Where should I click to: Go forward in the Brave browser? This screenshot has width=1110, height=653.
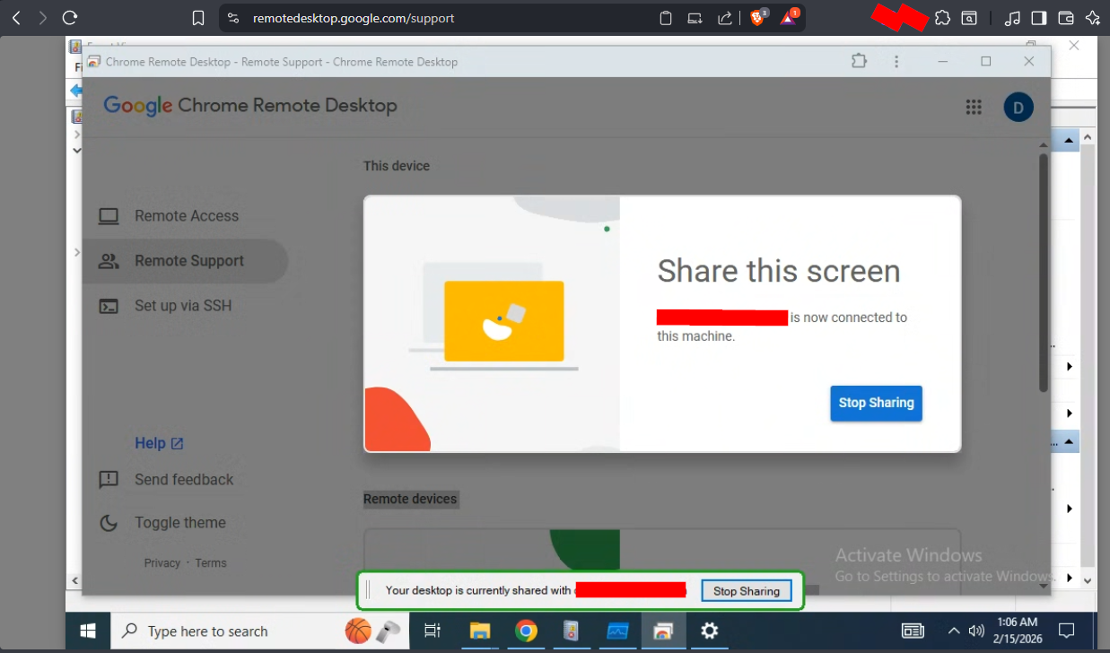(x=42, y=18)
